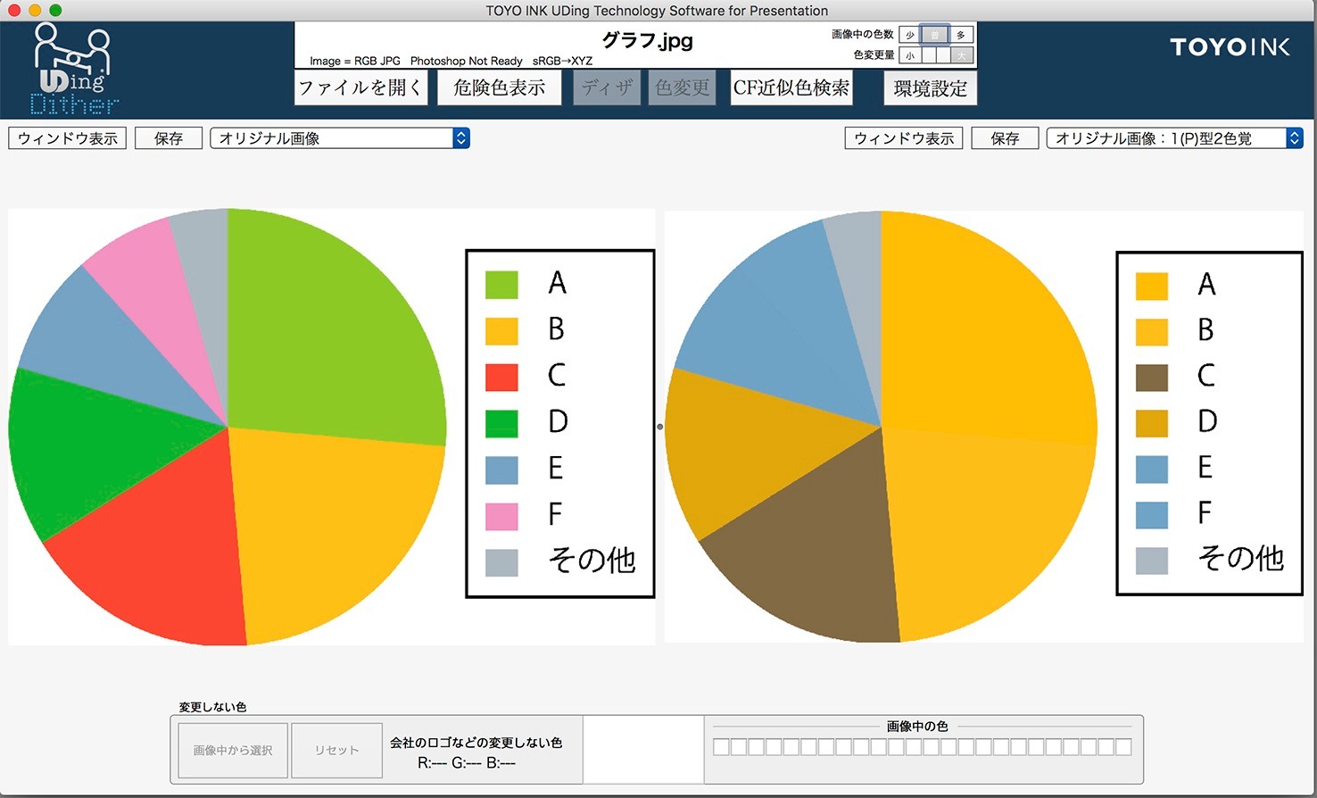Viewport: 1317px width, 798px height.
Task: Click red C swatch in original legend
Action: pyautogui.click(x=501, y=376)
